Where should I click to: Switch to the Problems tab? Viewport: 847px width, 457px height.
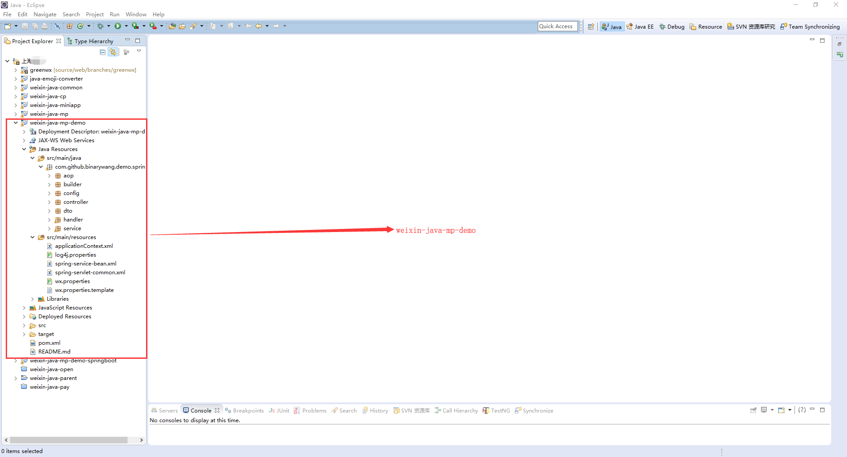(310, 410)
